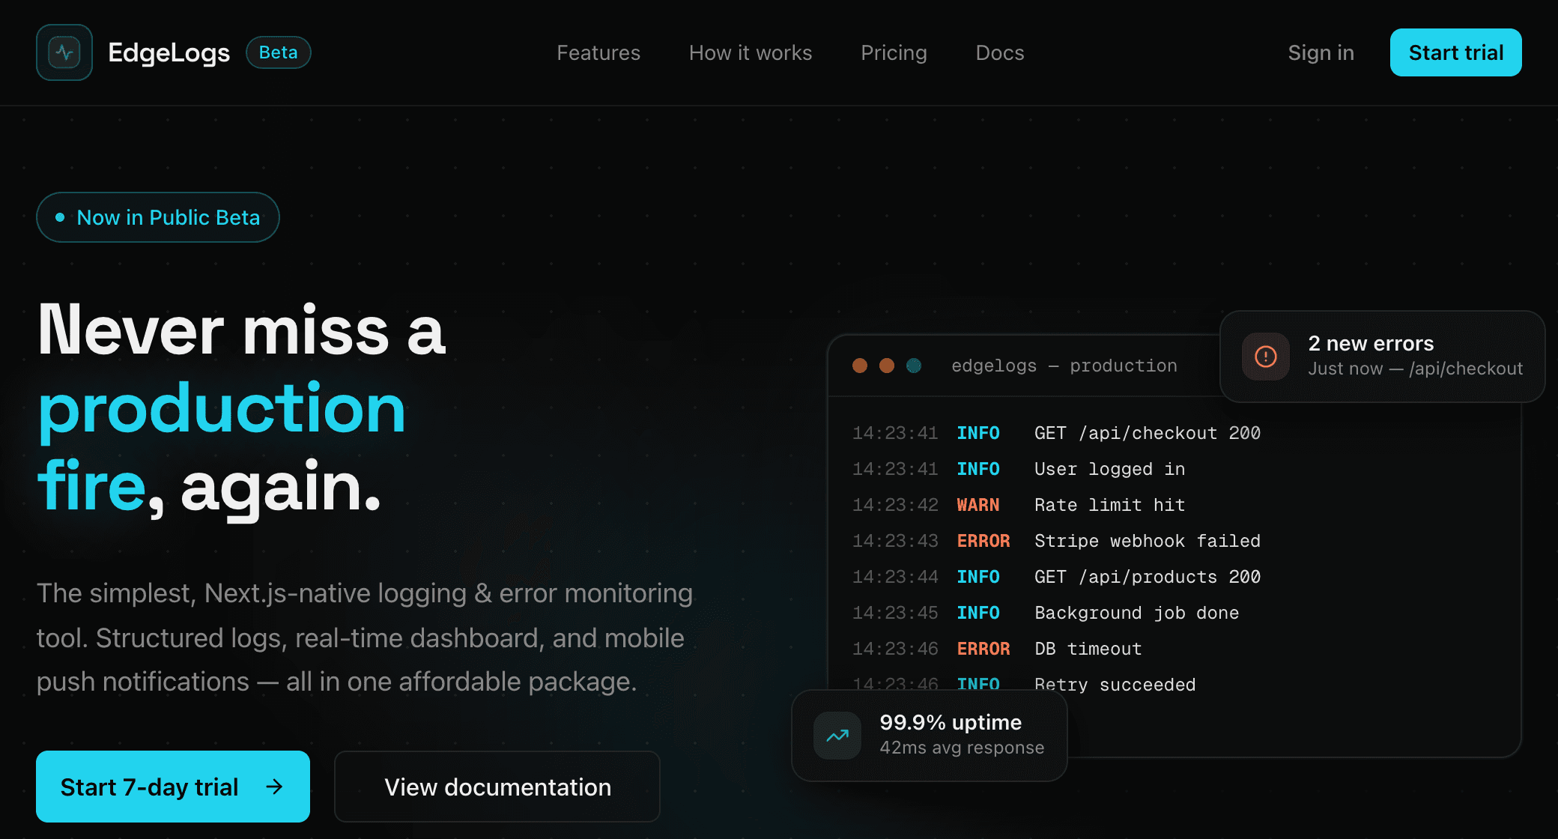Click the EdgeLogs brand name
This screenshot has width=1558, height=839.
pyautogui.click(x=169, y=52)
